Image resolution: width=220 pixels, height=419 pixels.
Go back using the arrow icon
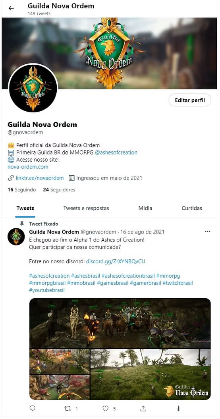point(11,8)
